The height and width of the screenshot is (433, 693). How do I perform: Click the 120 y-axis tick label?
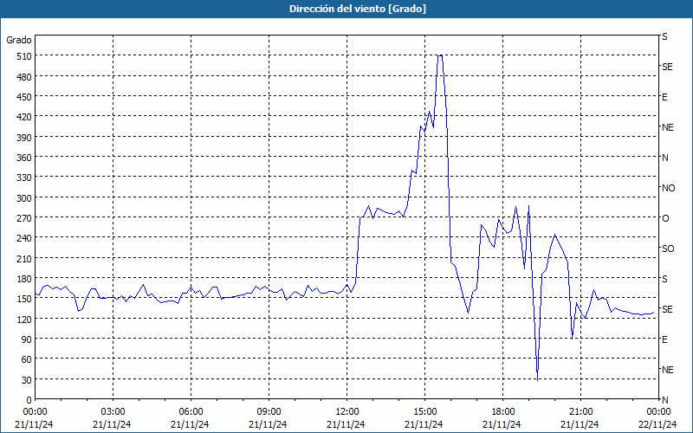(x=24, y=319)
